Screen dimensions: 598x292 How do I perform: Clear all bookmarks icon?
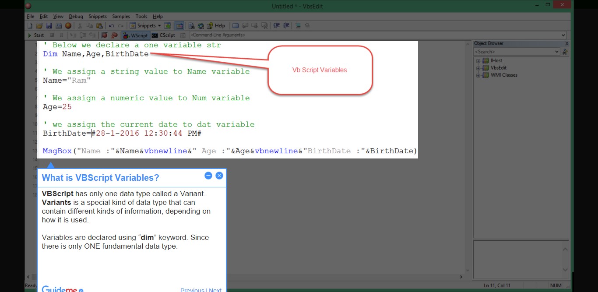pyautogui.click(x=264, y=26)
